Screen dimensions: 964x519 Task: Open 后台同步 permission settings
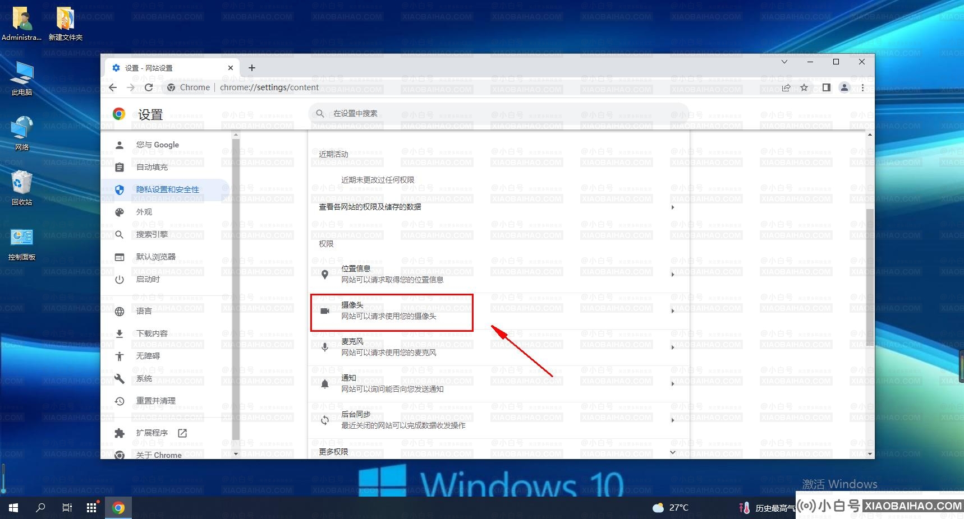click(x=498, y=420)
